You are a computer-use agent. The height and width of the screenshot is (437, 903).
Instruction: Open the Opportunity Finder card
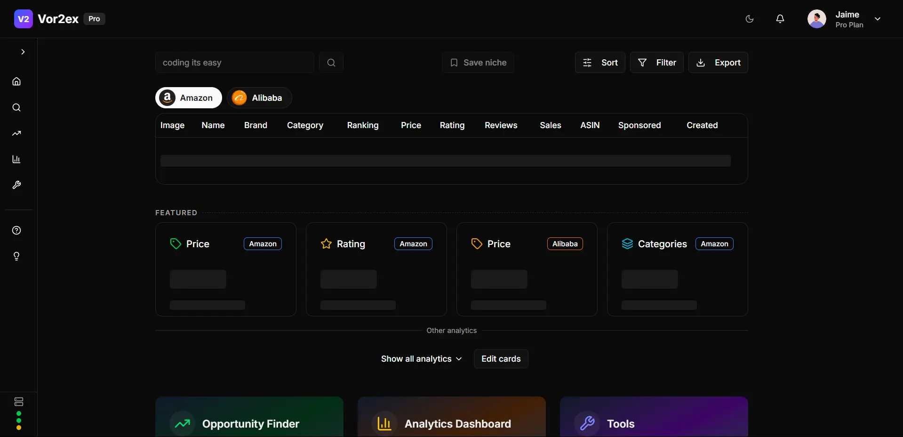point(249,417)
